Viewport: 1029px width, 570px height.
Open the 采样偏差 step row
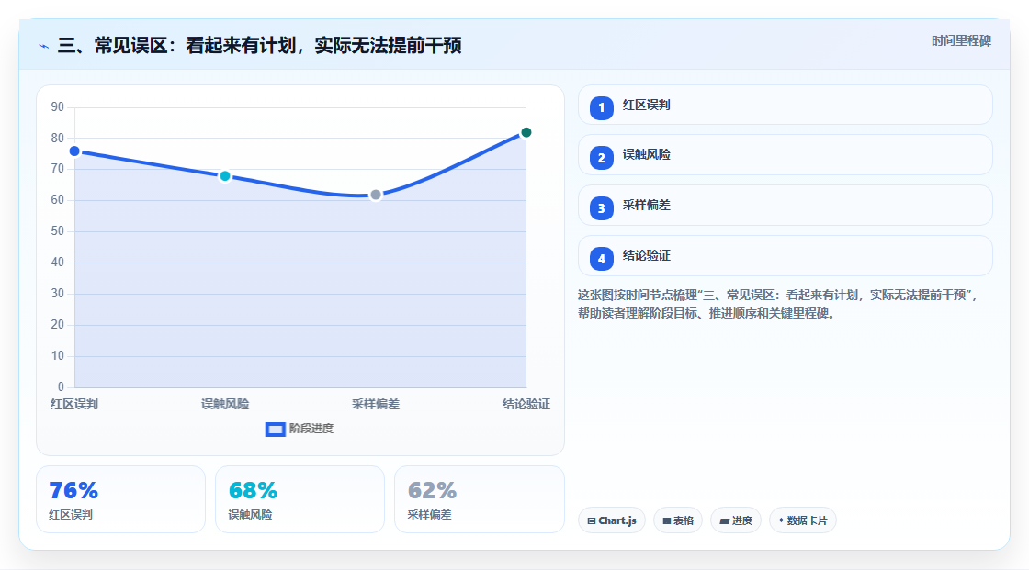pos(785,206)
